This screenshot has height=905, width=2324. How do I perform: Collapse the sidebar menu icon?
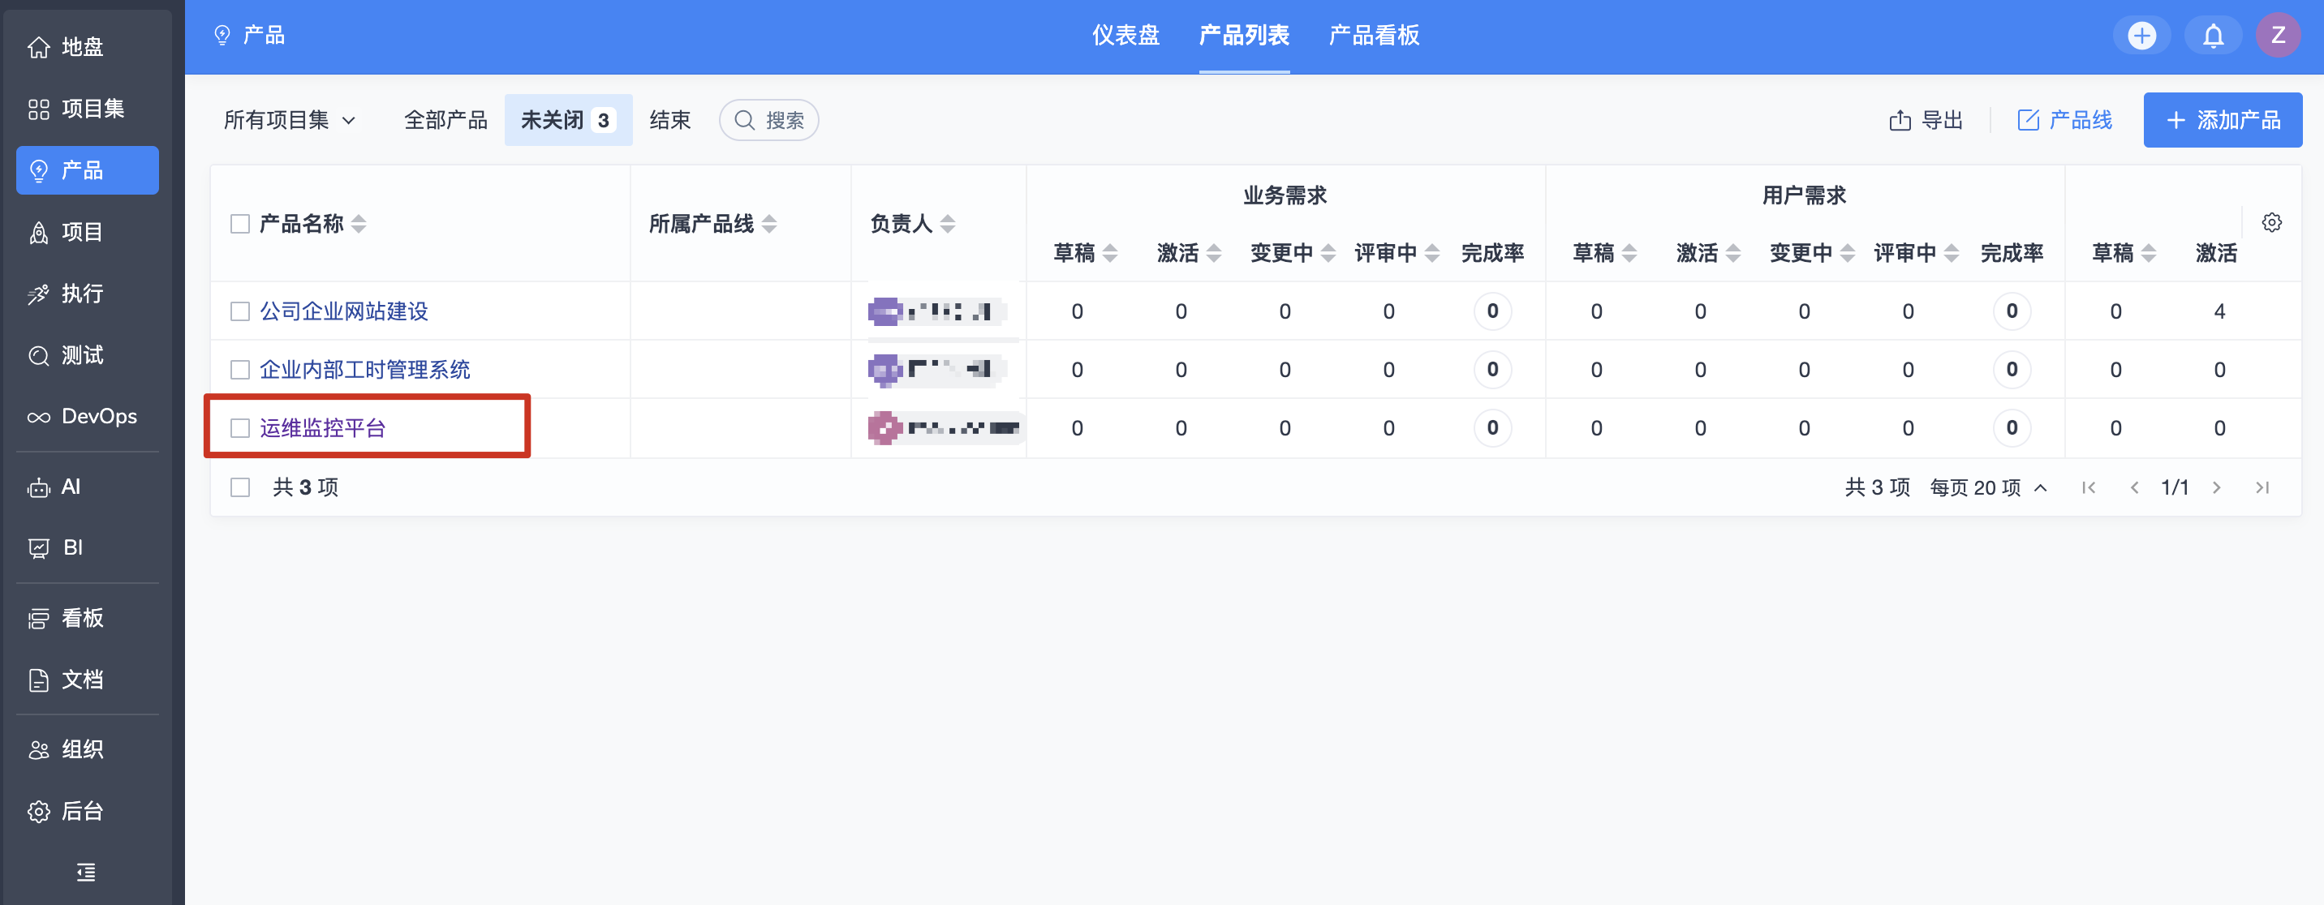pos(86,872)
